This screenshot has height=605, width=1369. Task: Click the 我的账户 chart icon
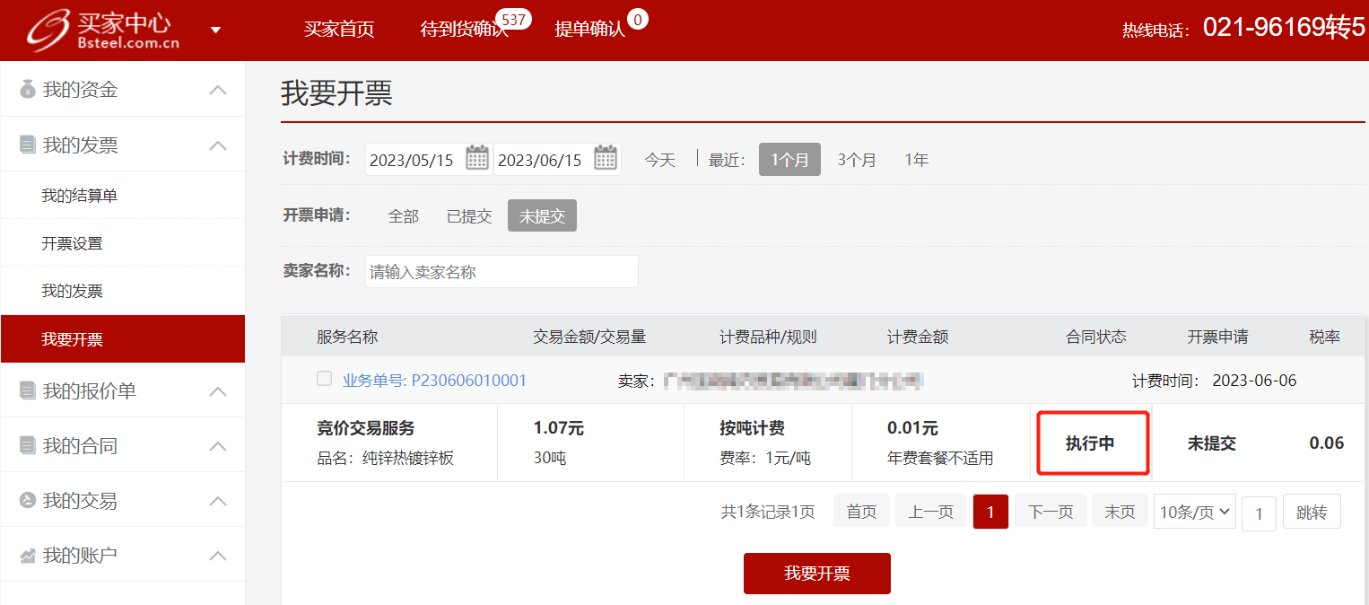28,557
